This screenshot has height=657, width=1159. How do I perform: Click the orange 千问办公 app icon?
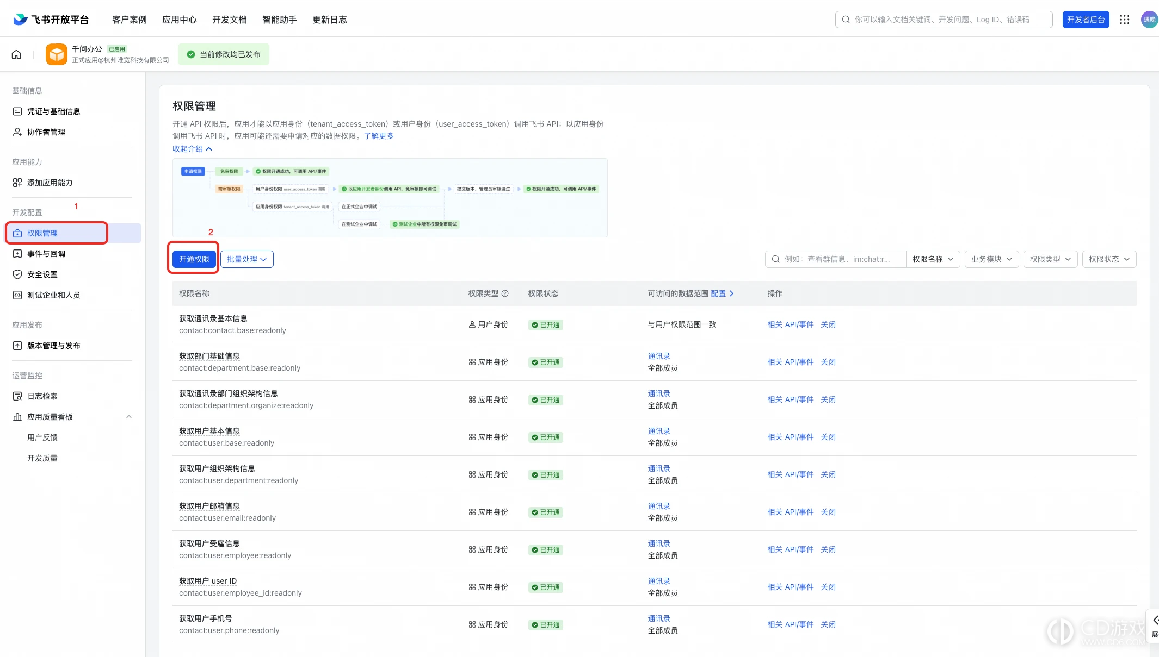coord(57,54)
